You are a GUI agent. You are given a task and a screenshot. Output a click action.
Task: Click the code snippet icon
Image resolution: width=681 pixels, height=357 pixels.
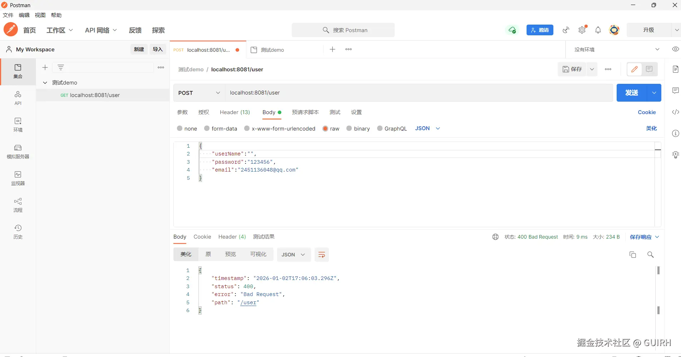tap(675, 112)
